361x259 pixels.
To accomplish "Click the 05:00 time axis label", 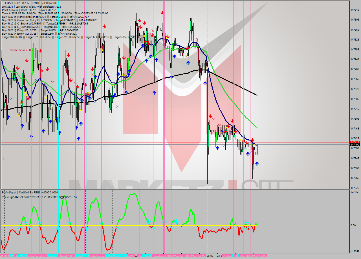I will tap(210, 256).
